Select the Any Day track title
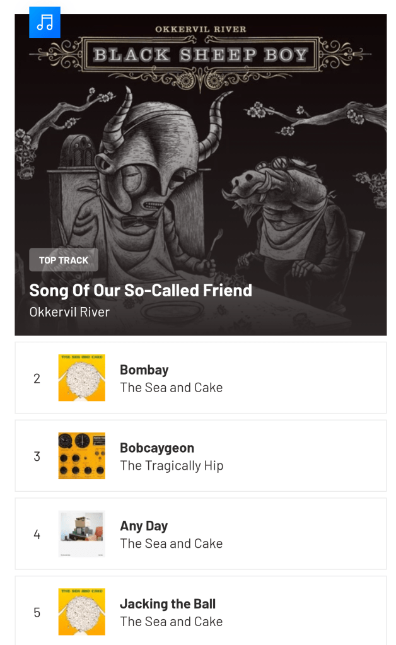This screenshot has height=645, width=396. point(144,526)
